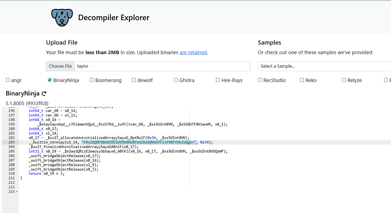Open the 'are retained' link
This screenshot has height=213, width=391.
coord(193,52)
